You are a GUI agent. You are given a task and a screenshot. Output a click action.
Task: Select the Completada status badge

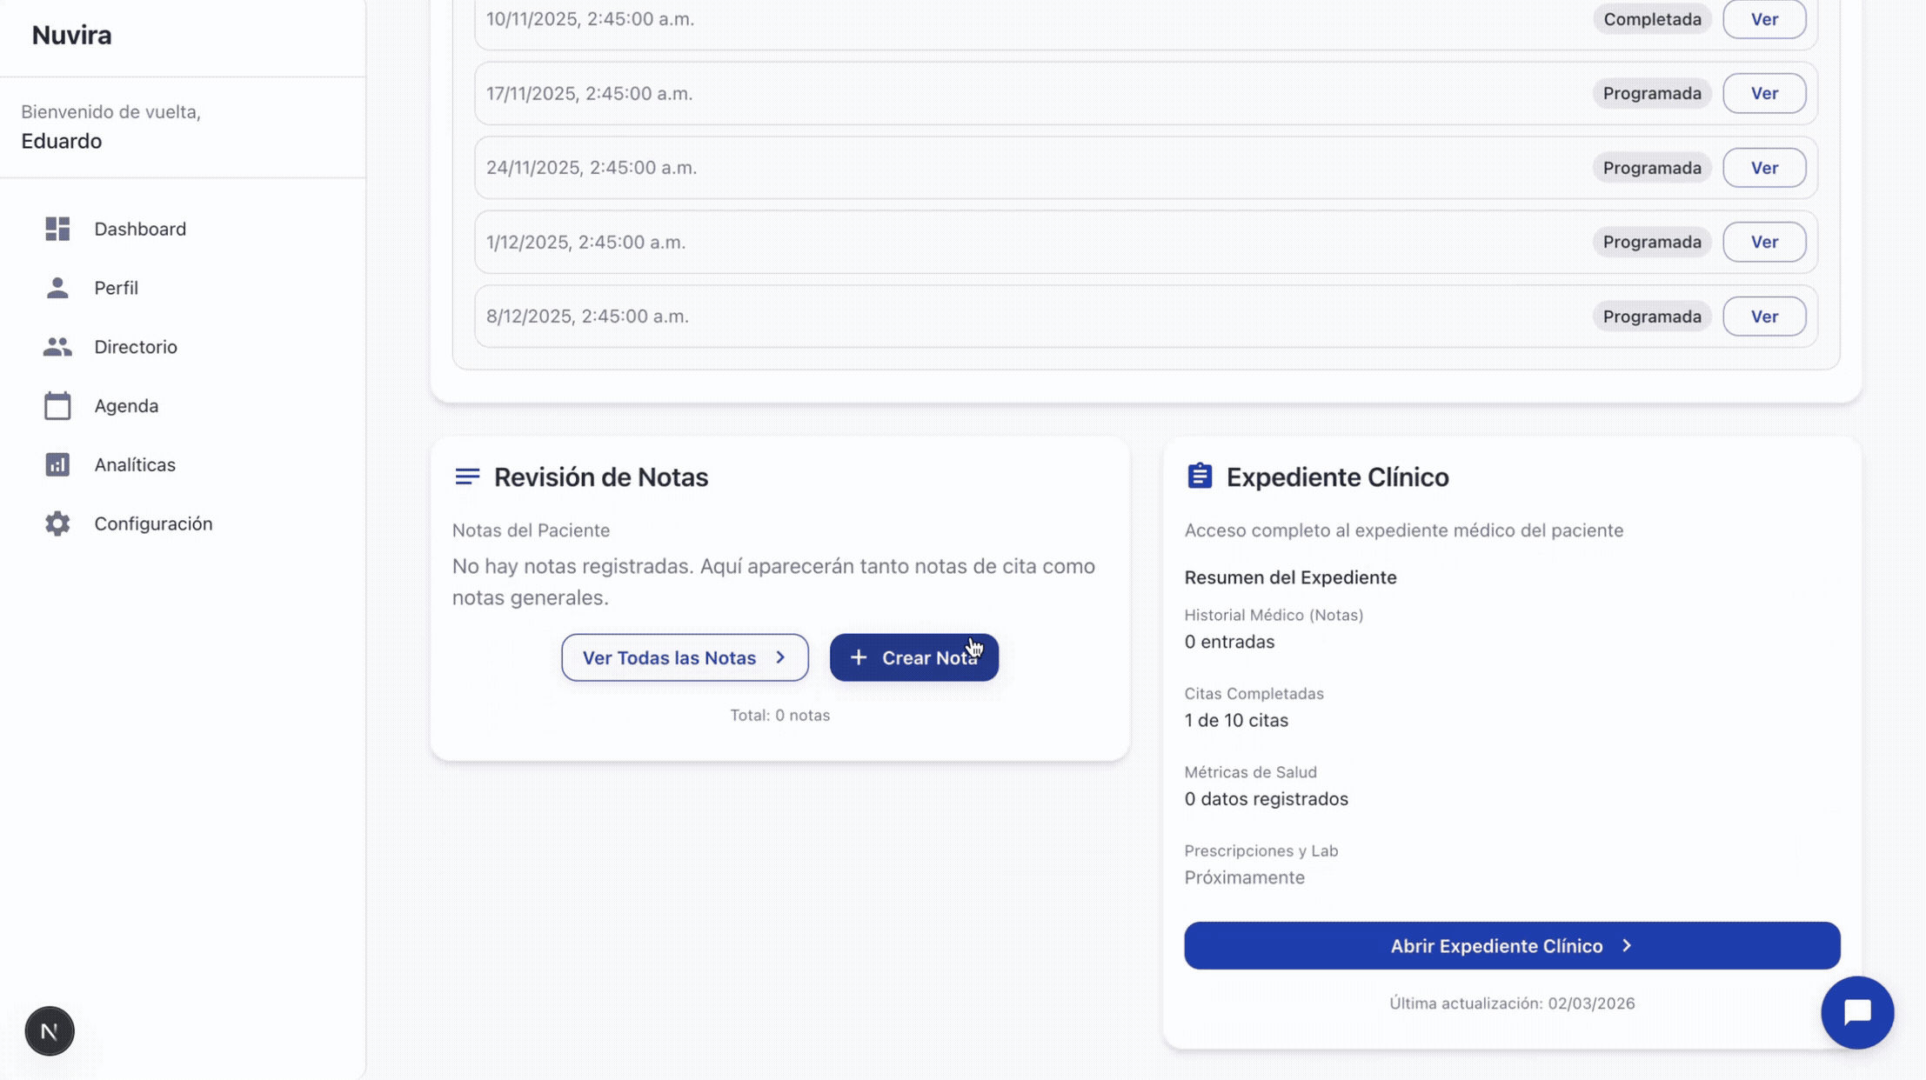(1650, 18)
